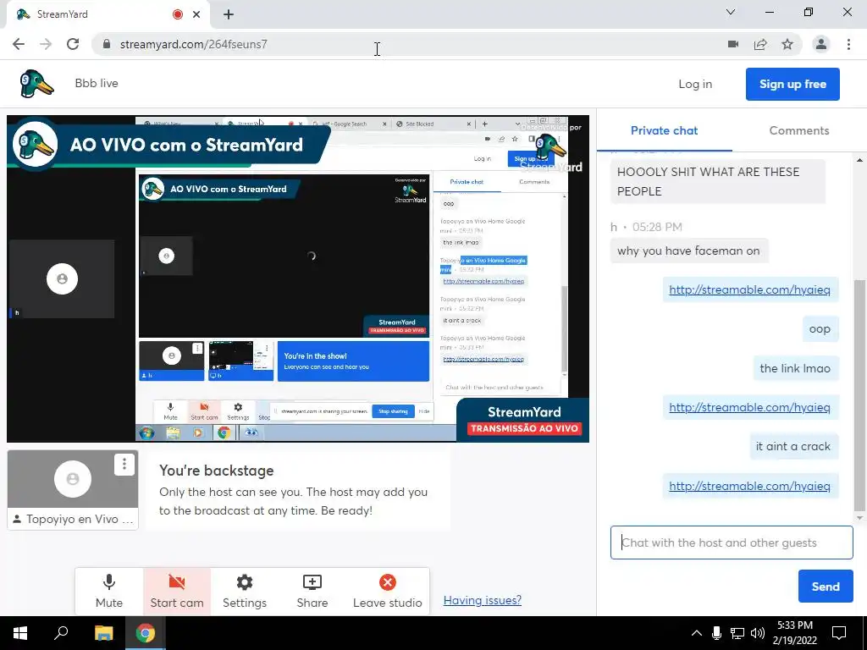The image size is (867, 650).
Task: Open streamable link below 'it aint a crack'
Action: (749, 486)
